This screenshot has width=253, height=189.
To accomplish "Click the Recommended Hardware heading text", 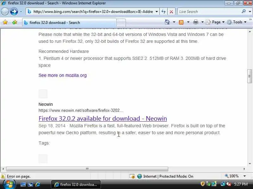I will 64,51.
